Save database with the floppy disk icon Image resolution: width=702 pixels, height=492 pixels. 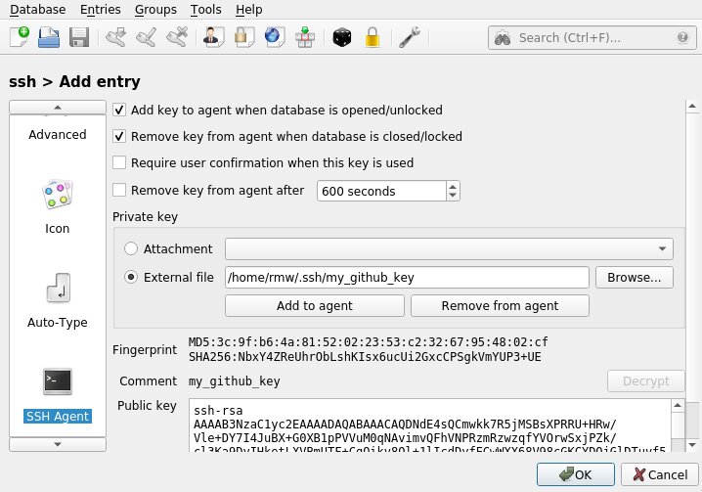pos(79,37)
